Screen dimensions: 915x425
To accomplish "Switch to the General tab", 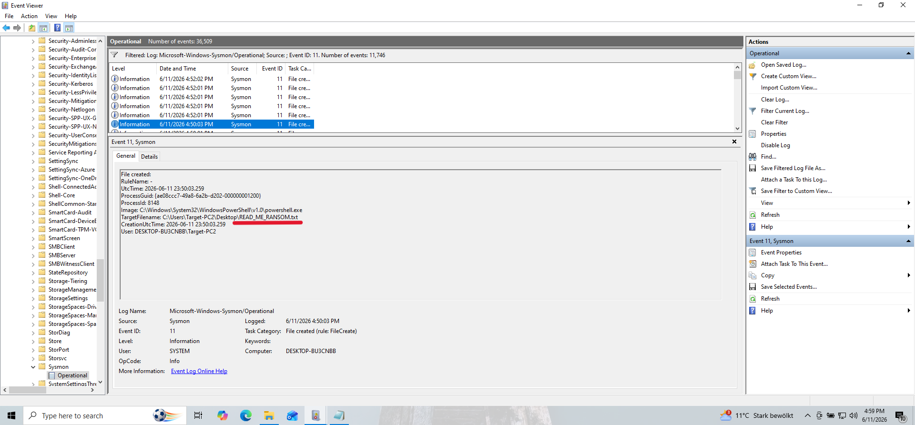I will (126, 156).
